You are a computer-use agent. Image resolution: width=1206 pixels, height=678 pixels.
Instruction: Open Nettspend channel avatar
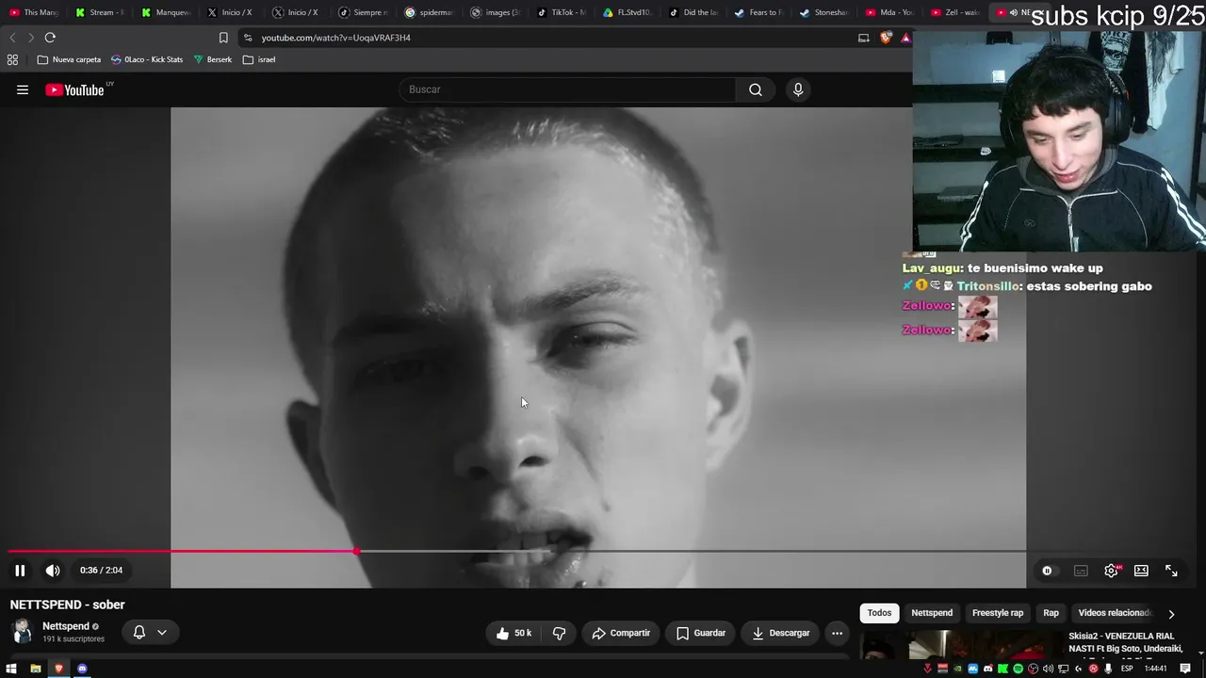[22, 632]
